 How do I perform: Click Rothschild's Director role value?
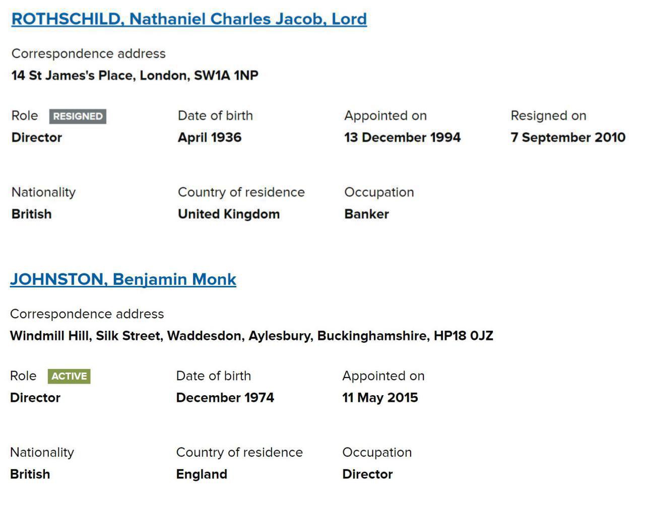pyautogui.click(x=37, y=137)
